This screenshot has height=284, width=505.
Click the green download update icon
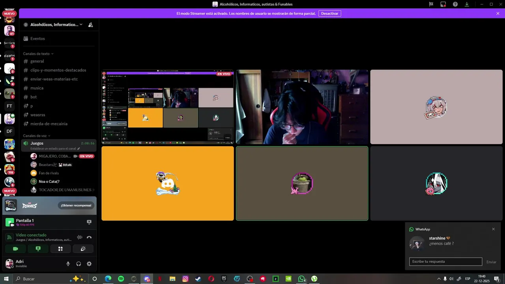pos(467,4)
